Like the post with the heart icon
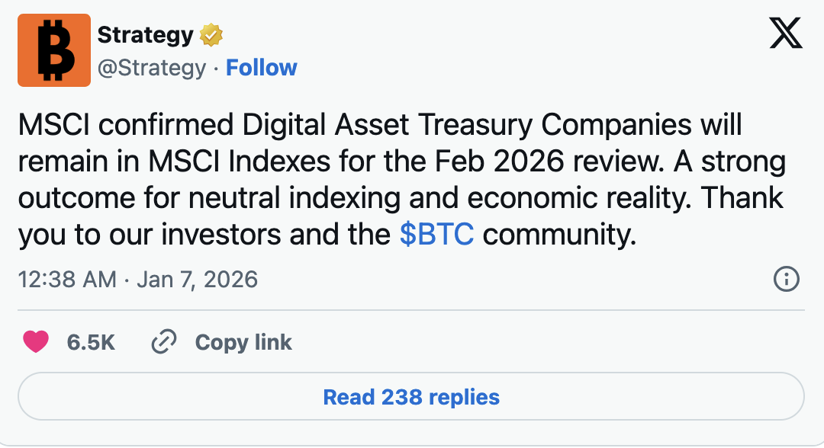This screenshot has height=448, width=824. [36, 342]
